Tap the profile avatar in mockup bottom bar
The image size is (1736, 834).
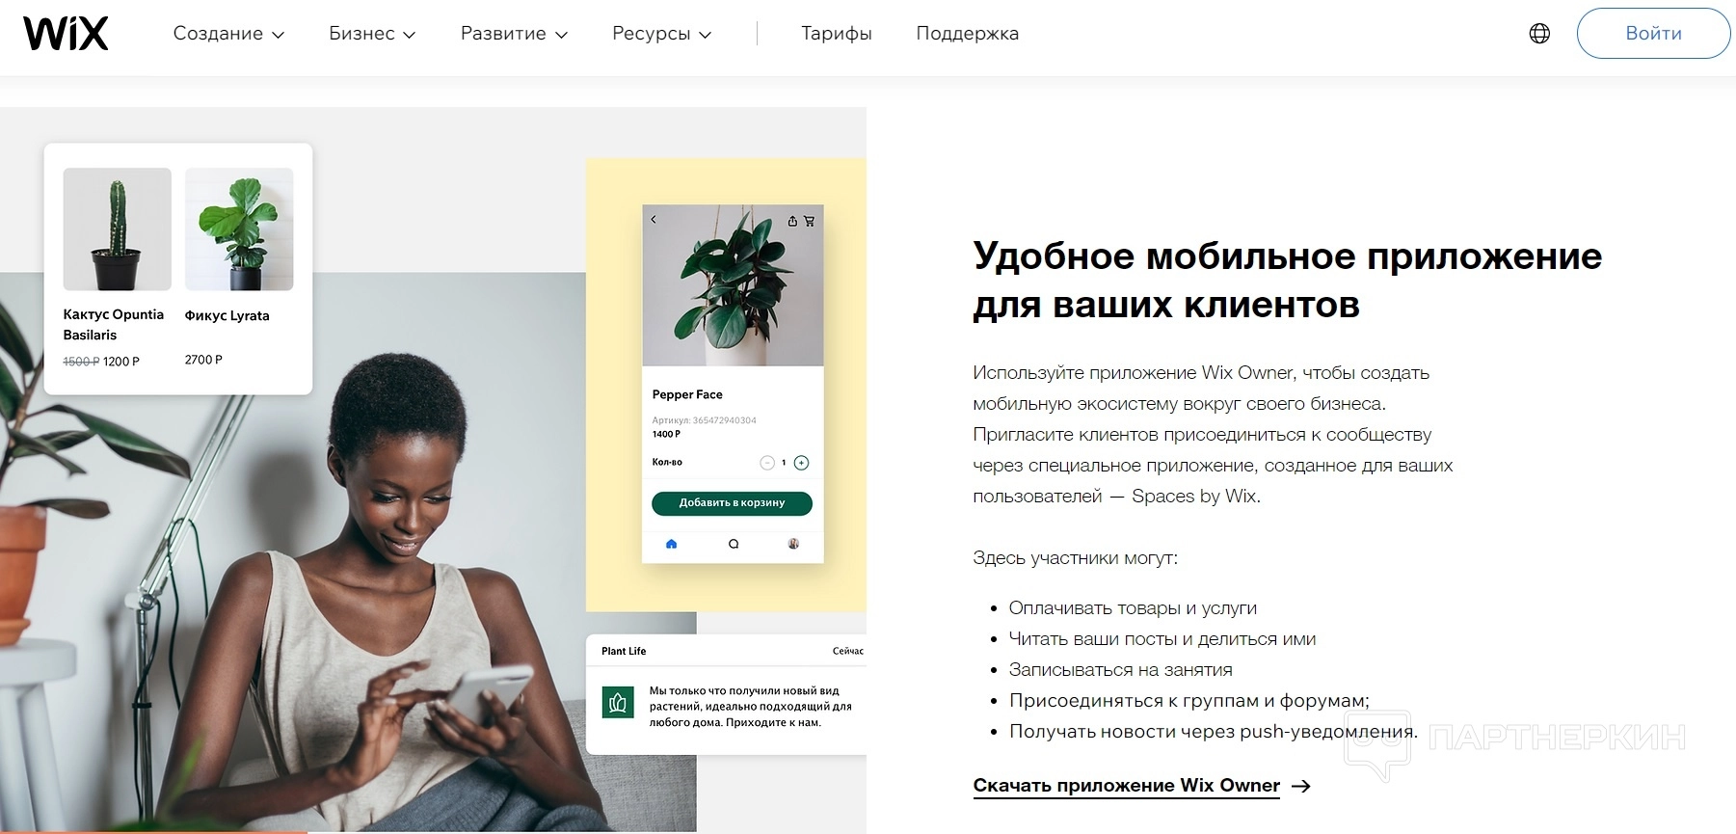[793, 544]
